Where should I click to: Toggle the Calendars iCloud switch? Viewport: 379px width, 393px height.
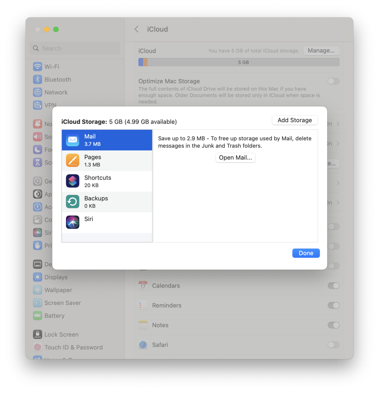pos(333,286)
